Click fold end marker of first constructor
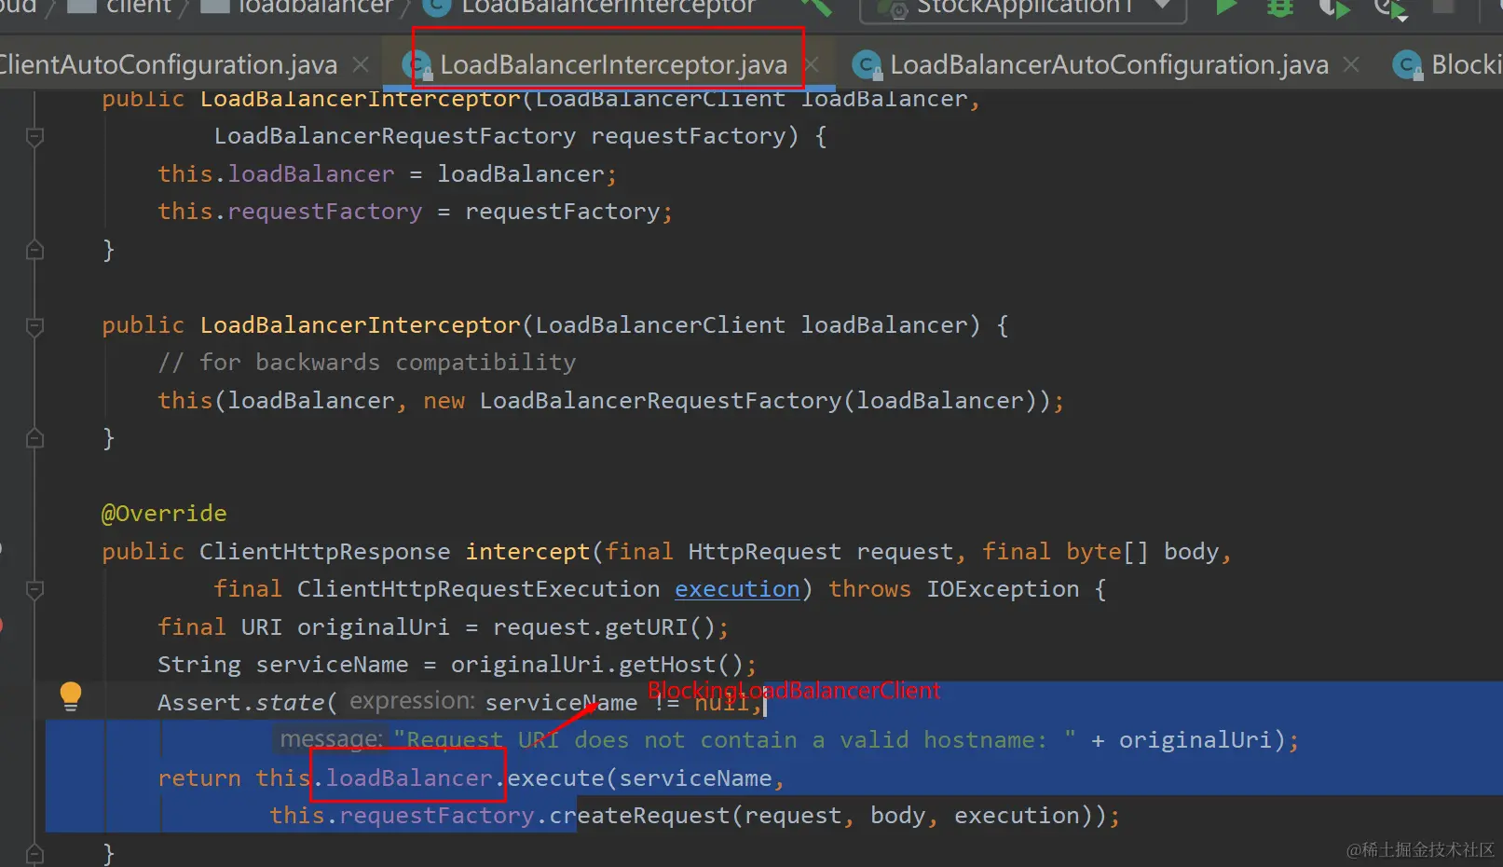The image size is (1503, 867). (35, 250)
